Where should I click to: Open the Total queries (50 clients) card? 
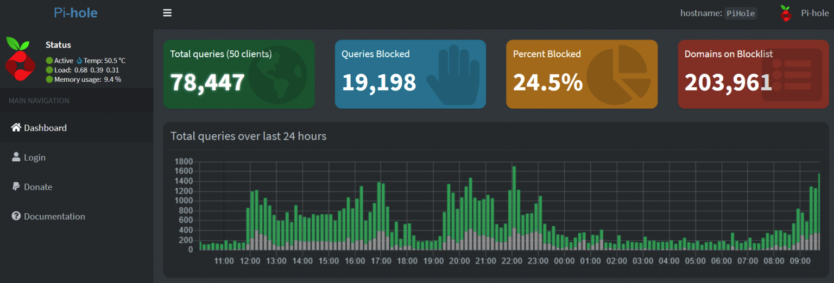click(x=239, y=74)
